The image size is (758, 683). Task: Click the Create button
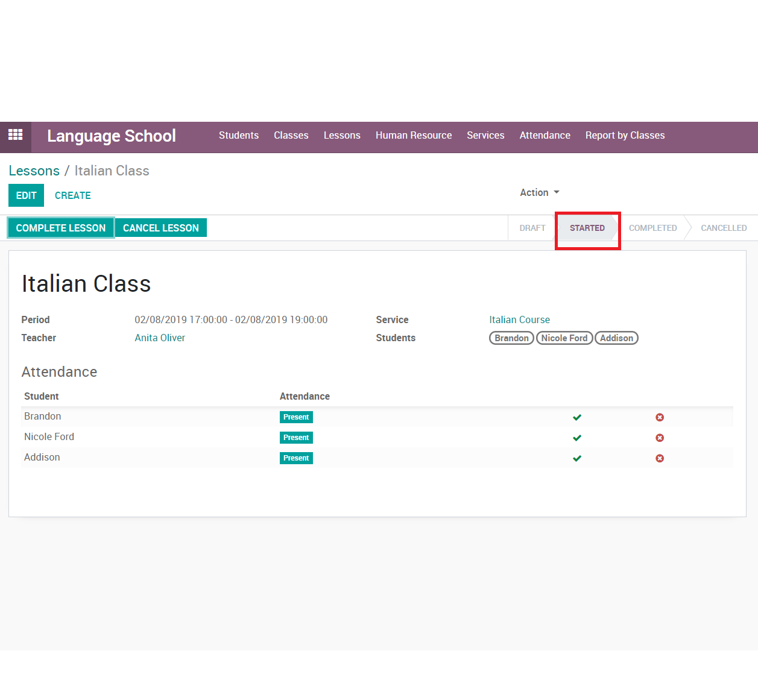tap(72, 195)
